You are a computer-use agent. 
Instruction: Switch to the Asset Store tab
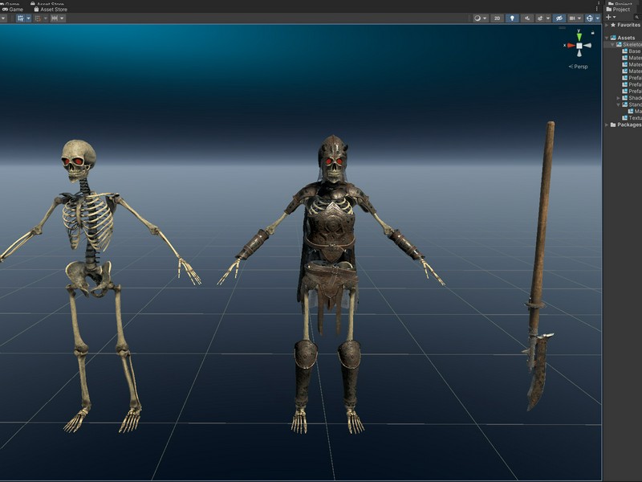51,9
